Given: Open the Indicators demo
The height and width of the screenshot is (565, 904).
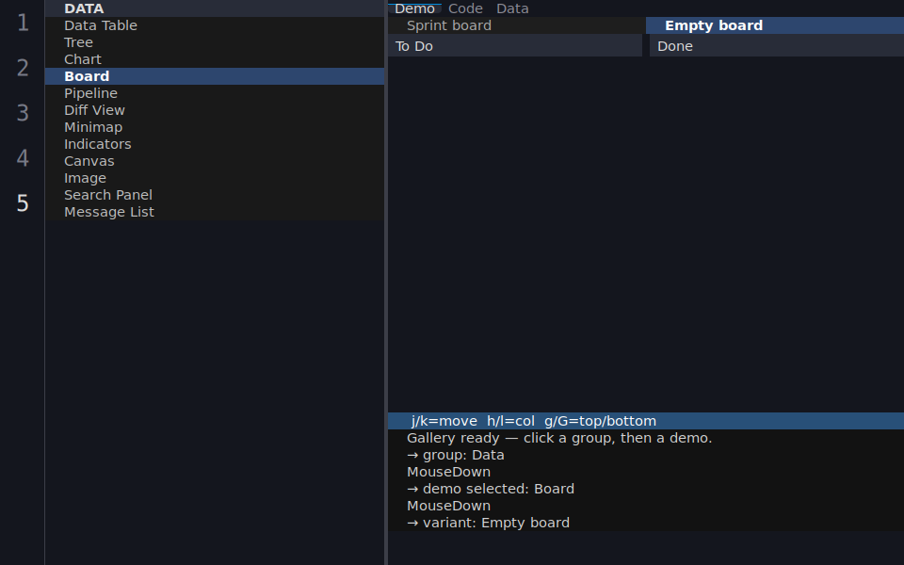Looking at the screenshot, I should pyautogui.click(x=215, y=144).
